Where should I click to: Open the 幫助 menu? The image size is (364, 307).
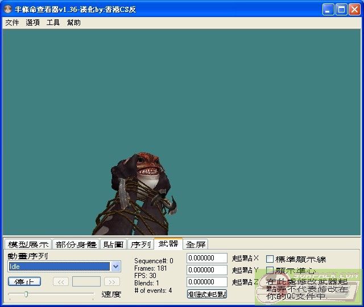tap(73, 23)
